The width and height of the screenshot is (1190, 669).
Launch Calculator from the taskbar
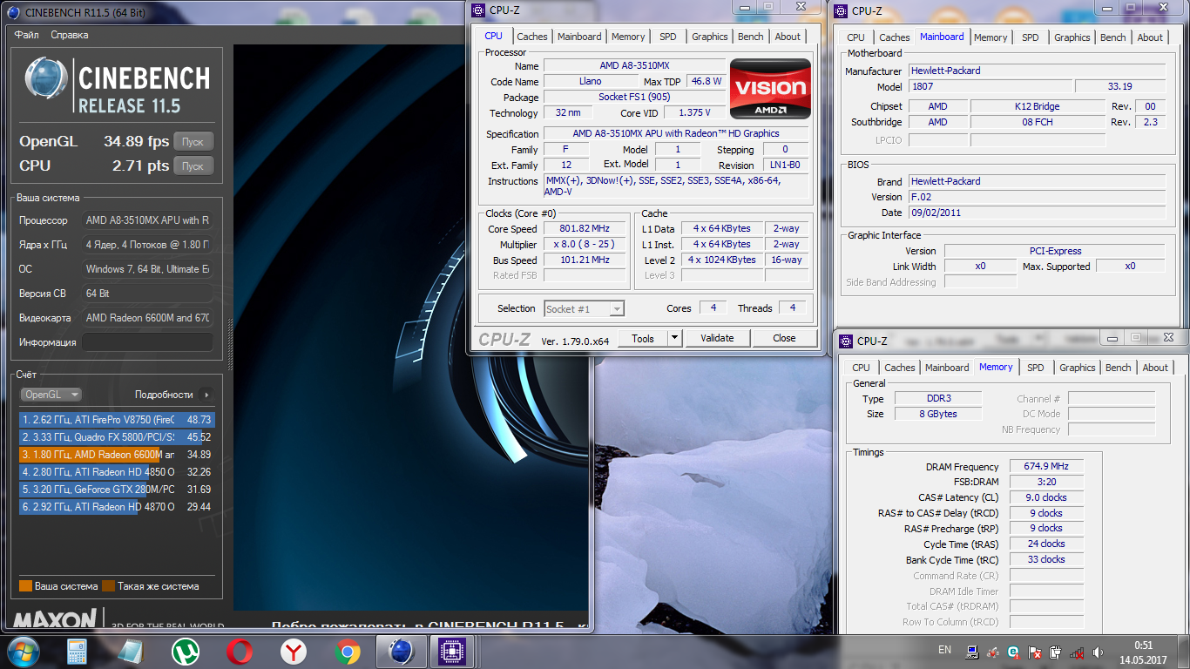pos(78,652)
